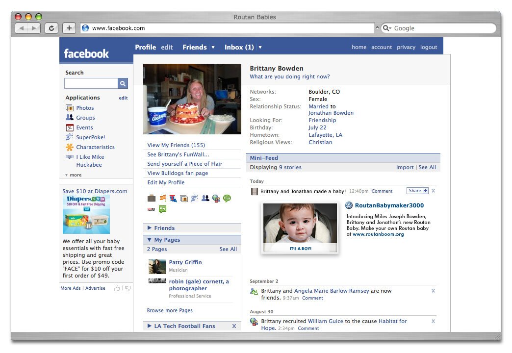Click the browser back arrow button
The image size is (512, 353).
pos(22,28)
